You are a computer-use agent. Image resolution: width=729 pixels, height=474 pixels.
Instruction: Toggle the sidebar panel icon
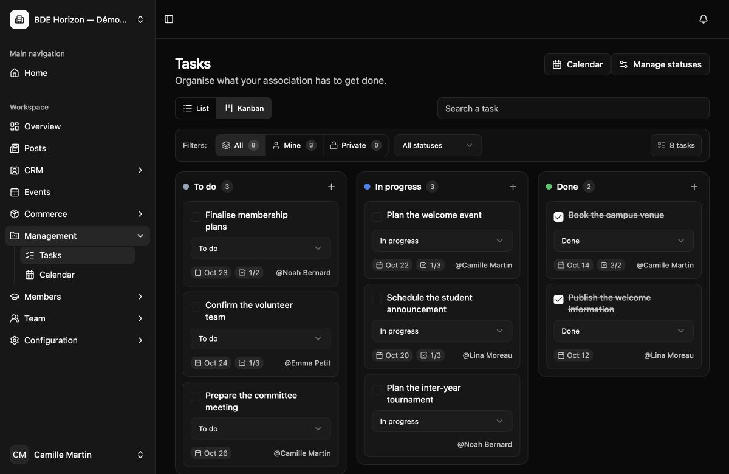pos(169,19)
